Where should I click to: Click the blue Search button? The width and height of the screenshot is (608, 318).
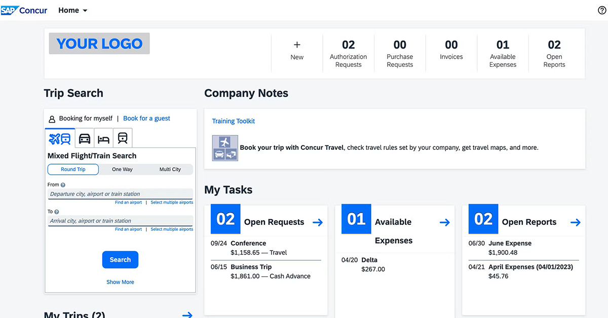point(120,260)
